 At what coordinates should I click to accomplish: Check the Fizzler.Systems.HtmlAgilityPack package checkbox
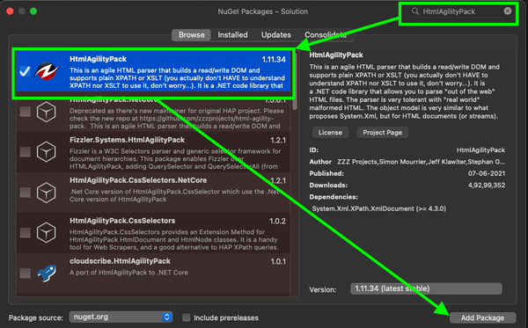coord(25,152)
